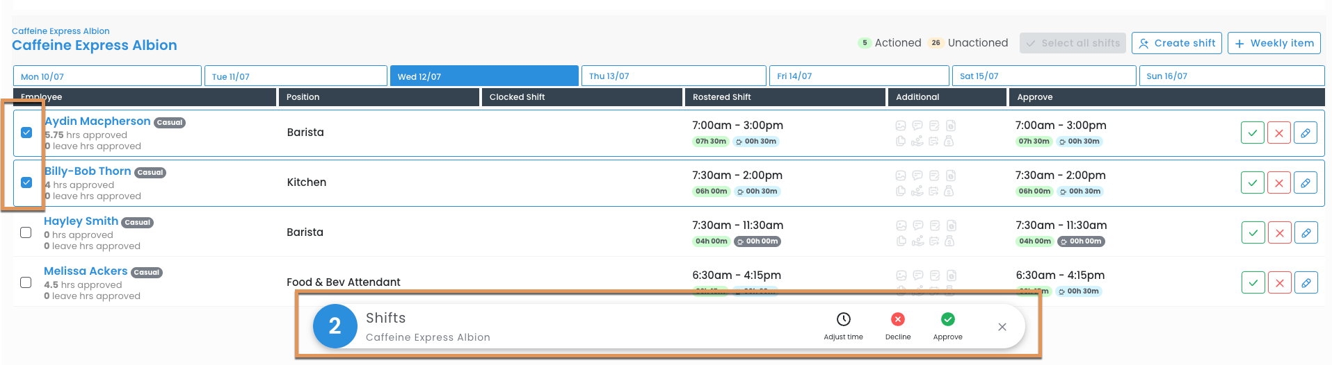Approve Aydin Macpherson's shift with green check
This screenshot has height=365, width=1332.
tap(1252, 133)
